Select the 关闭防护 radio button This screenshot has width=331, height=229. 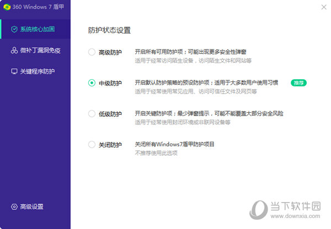coord(92,145)
